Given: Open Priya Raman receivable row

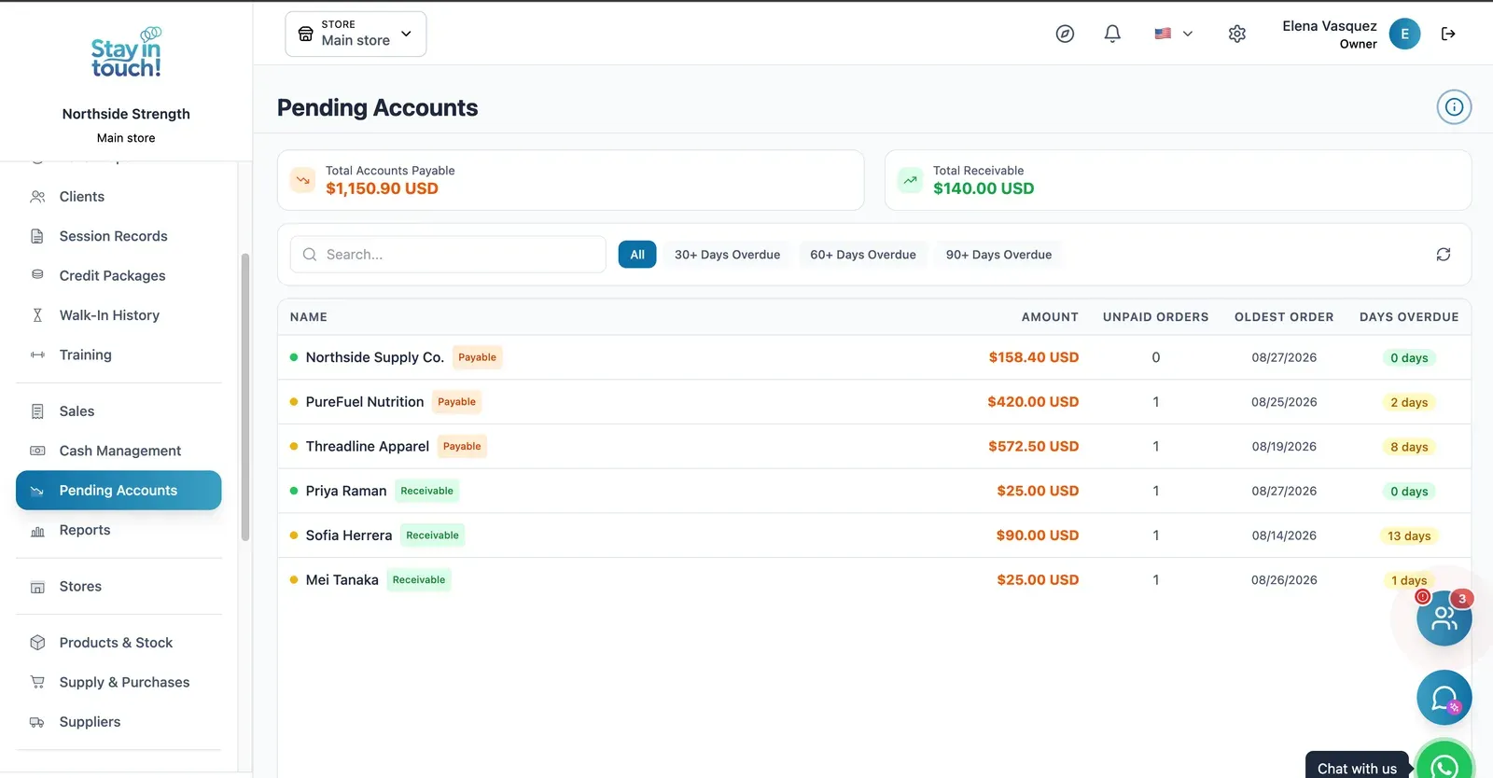Looking at the screenshot, I should point(874,491).
